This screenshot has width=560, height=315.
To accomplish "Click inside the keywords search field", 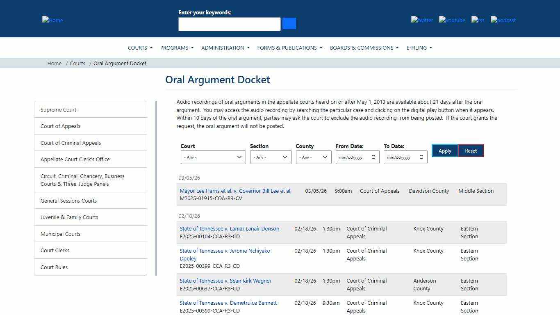I will [229, 24].
